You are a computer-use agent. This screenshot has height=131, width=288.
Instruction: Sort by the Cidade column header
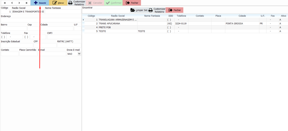[242, 16]
